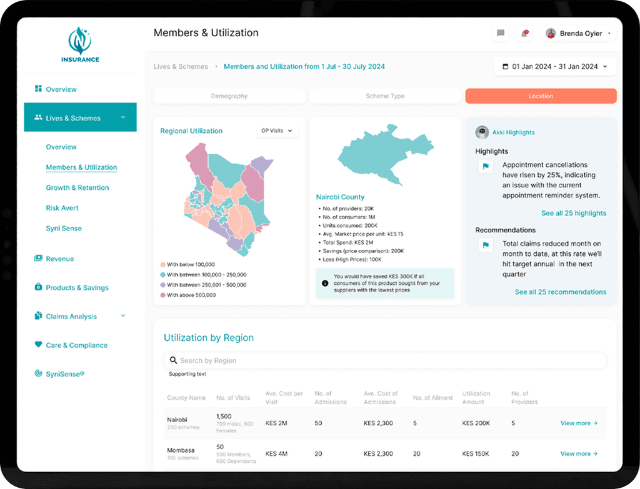This screenshot has height=489, width=640.
Task: Go to Care & Compliance section
Action: [x=77, y=345]
